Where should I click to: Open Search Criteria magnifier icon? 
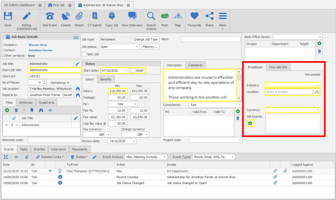pos(151,16)
